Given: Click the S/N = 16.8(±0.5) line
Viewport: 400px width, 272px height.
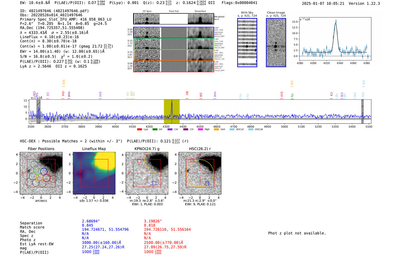Looking at the screenshot, I should tap(38, 57).
